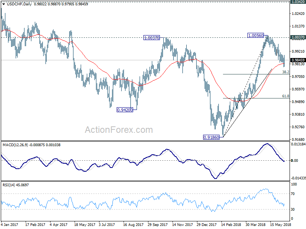Click the 0.94890 price scale value
Viewport: 306px width, 229px height.
298,102
